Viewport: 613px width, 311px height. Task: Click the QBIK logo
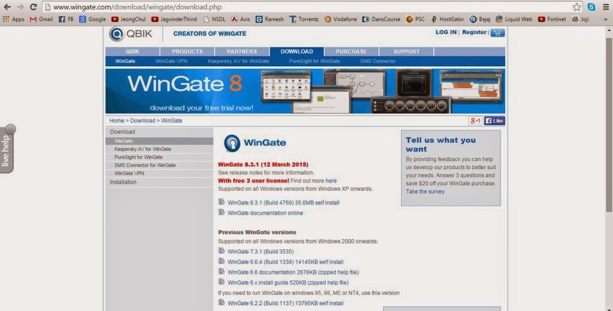click(131, 34)
